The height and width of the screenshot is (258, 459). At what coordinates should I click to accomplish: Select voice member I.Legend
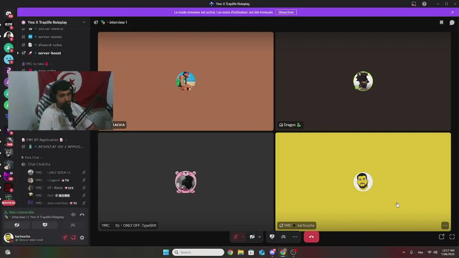(57, 180)
